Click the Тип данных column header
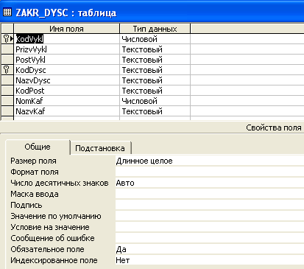304x269 pixels. tap(155, 29)
